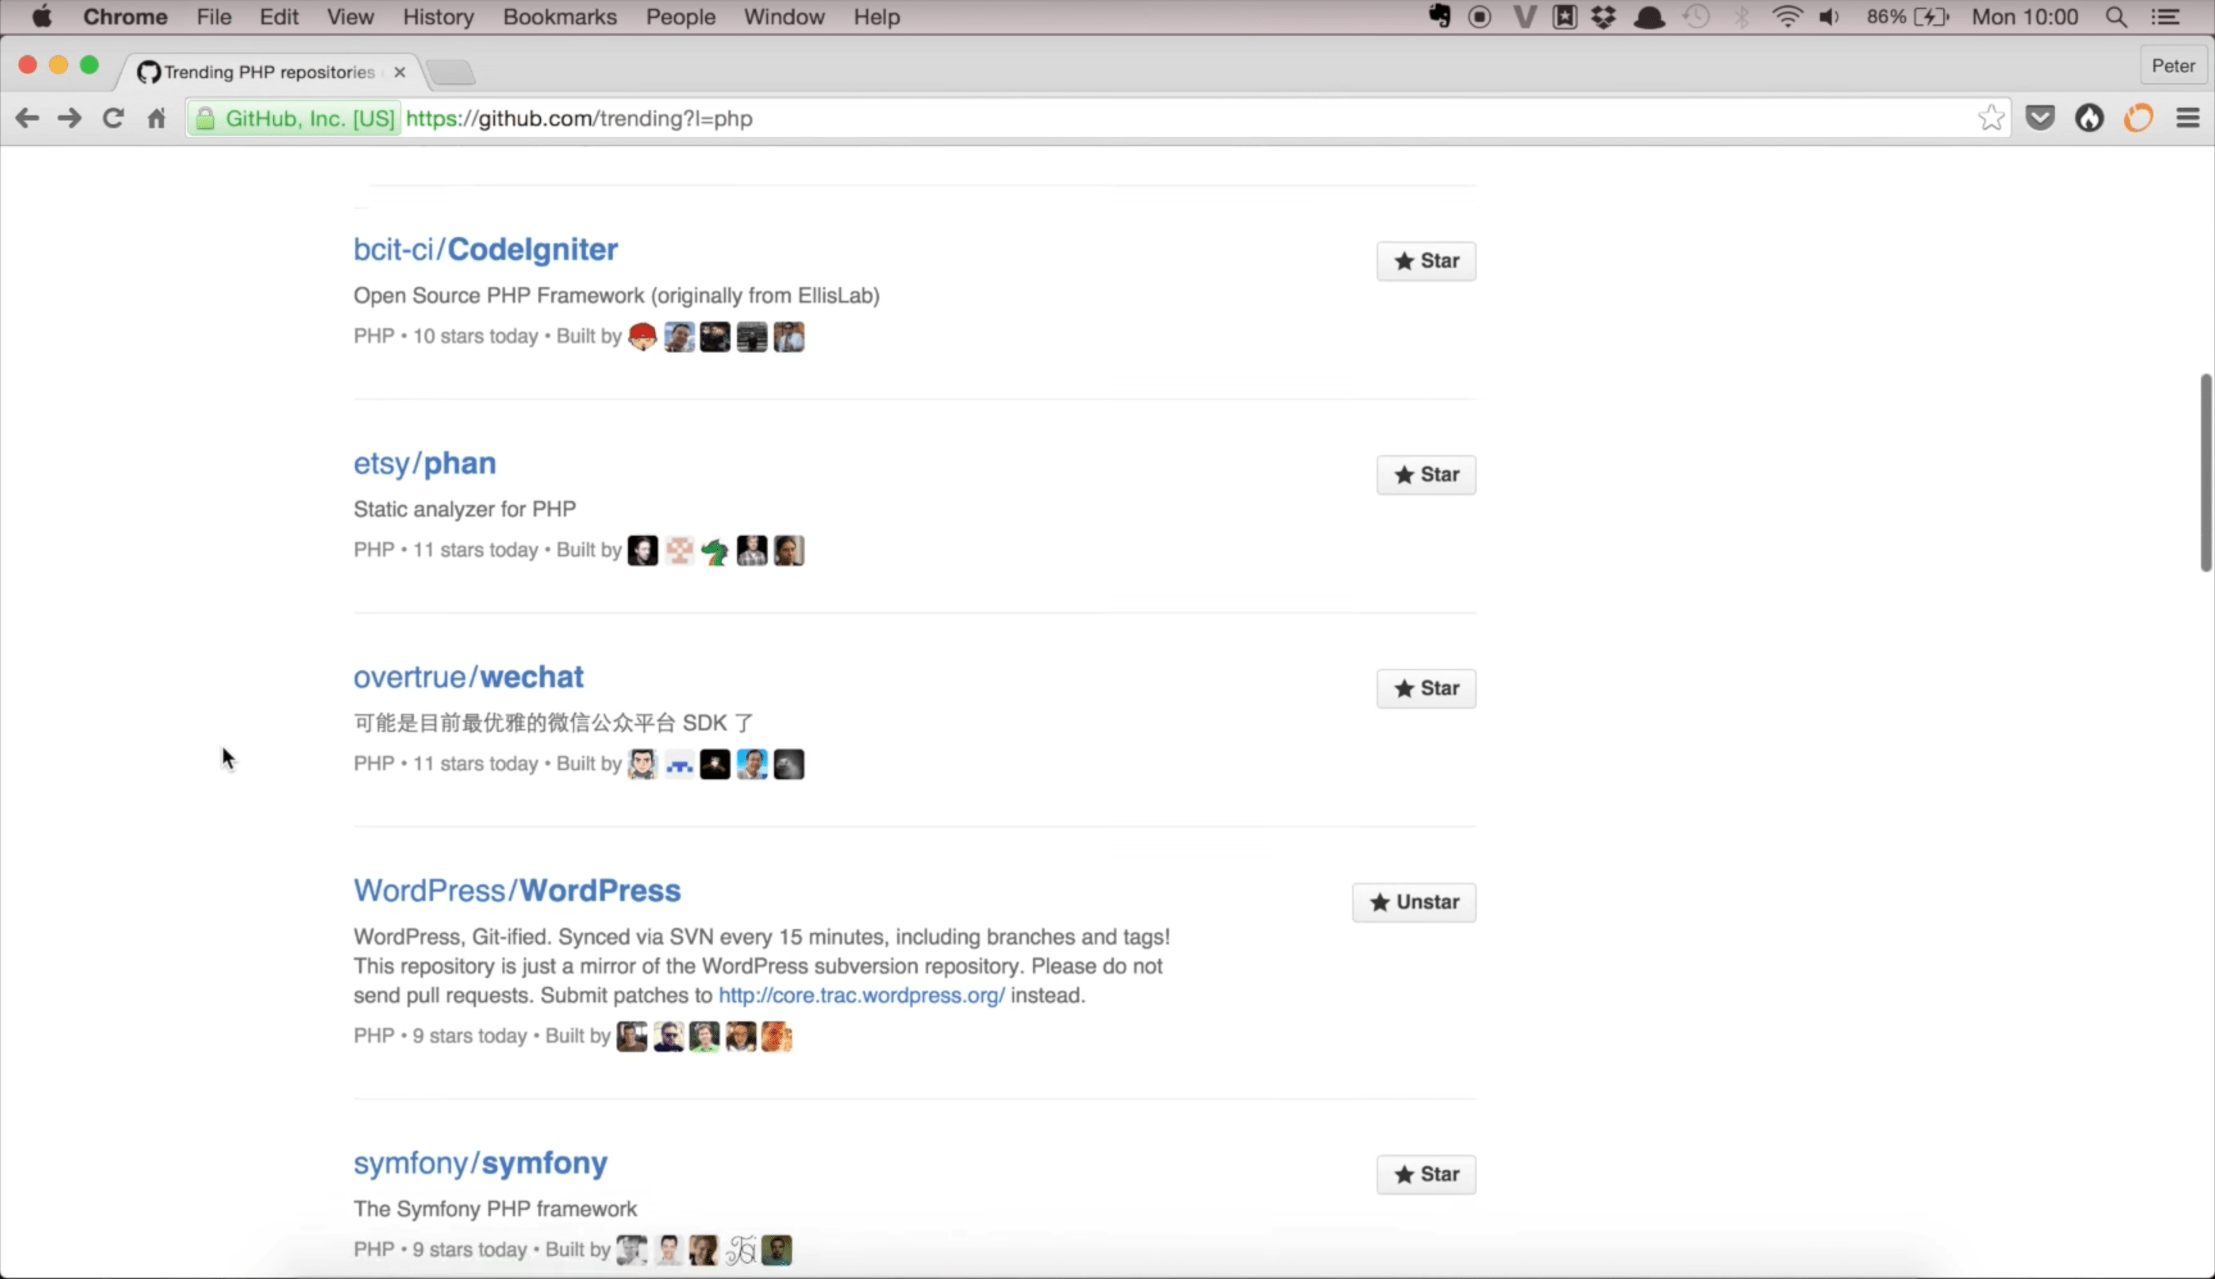Click the green lock security icon
The image size is (2215, 1279).
click(204, 118)
